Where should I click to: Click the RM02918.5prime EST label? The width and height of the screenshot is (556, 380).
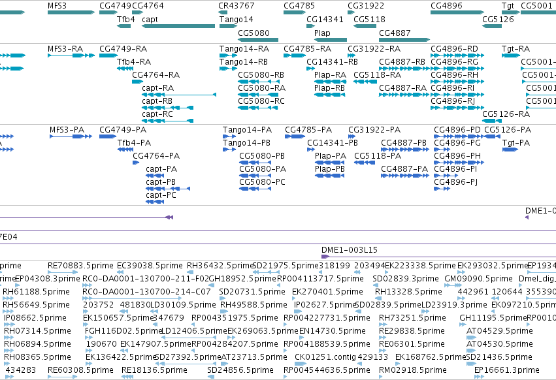pos(413,370)
